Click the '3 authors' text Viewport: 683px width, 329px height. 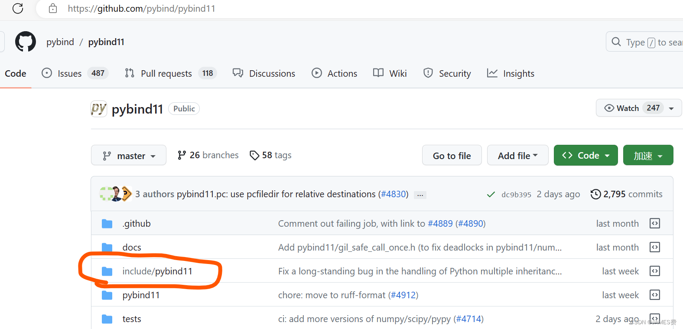click(155, 194)
